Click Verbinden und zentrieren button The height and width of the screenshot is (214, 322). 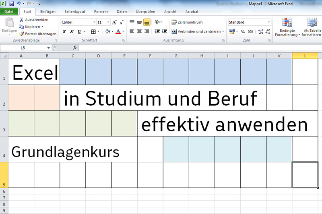(x=196, y=32)
